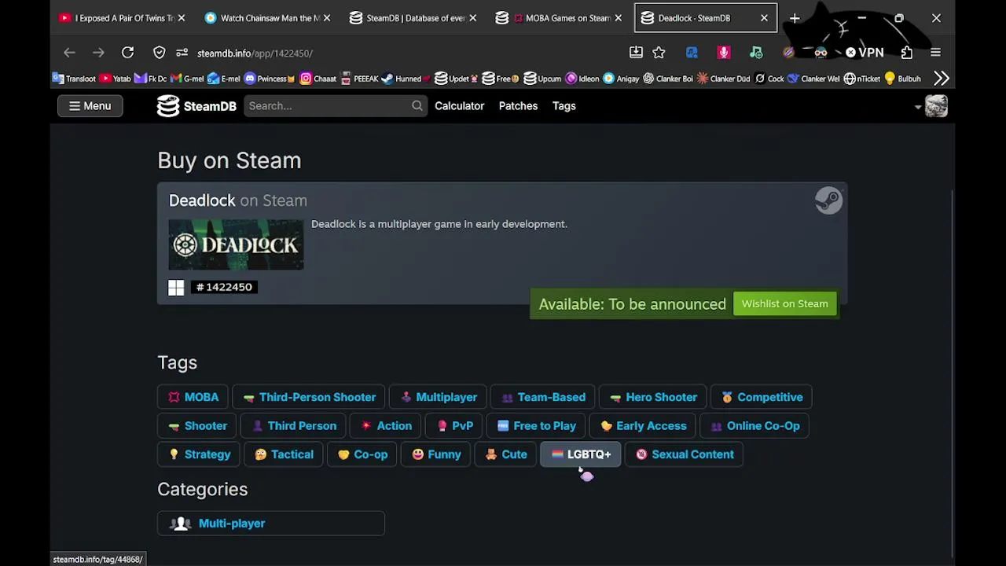The height and width of the screenshot is (566, 1006).
Task: Click the address bar URL
Action: click(255, 53)
